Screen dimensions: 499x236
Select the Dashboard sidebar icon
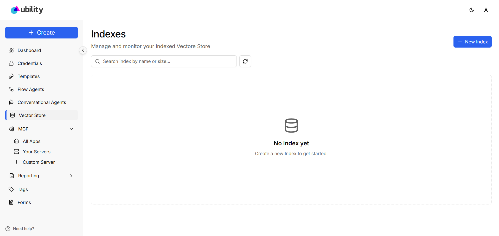coord(11,50)
